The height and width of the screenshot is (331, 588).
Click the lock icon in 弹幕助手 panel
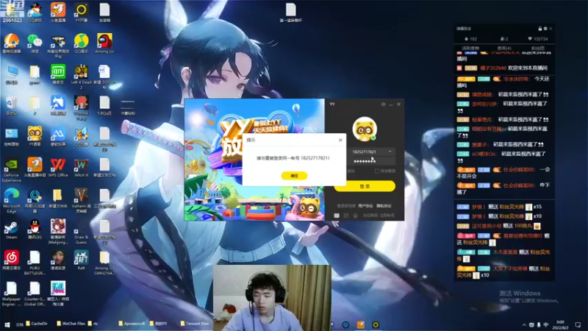point(540,29)
